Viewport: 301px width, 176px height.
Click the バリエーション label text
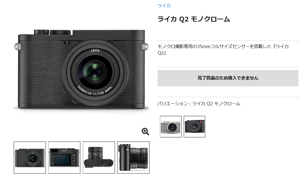(x=173, y=104)
